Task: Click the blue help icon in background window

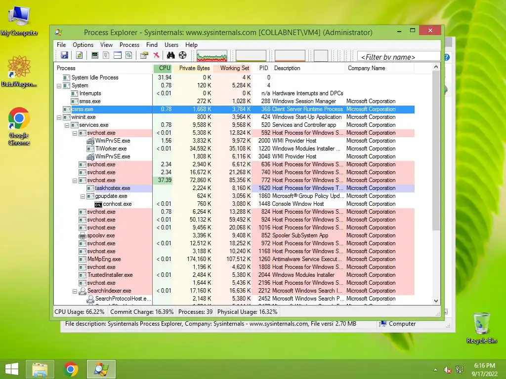Action: 447,57
